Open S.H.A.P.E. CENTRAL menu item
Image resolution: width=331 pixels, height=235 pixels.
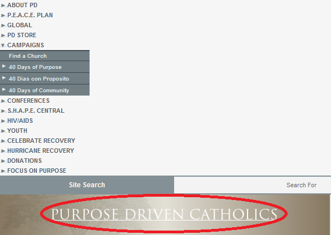36,111
